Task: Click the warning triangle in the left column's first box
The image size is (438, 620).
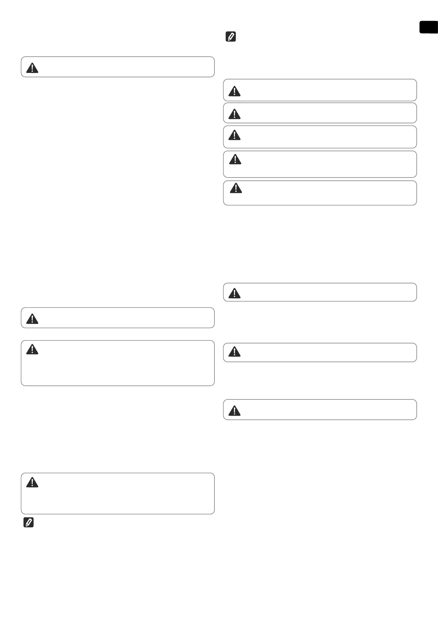Action: tap(32, 68)
